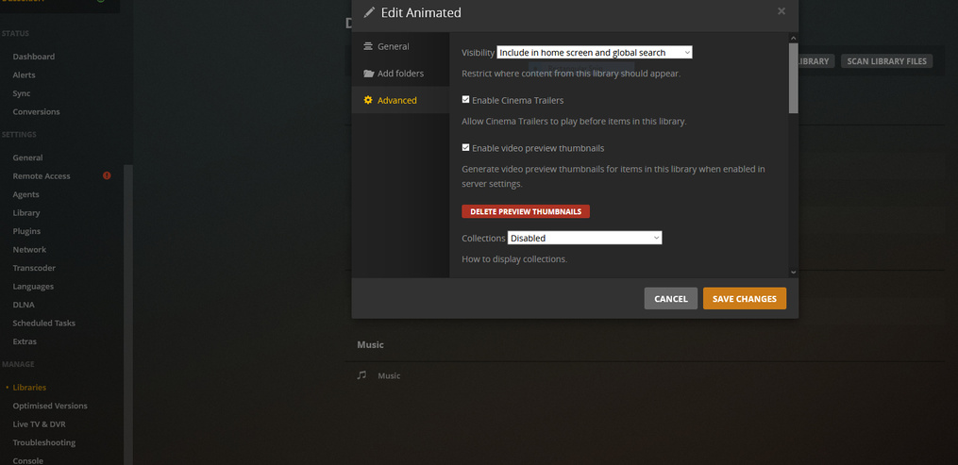Image resolution: width=958 pixels, height=465 pixels.
Task: Open Dashboard in the sidebar
Action: (x=34, y=57)
